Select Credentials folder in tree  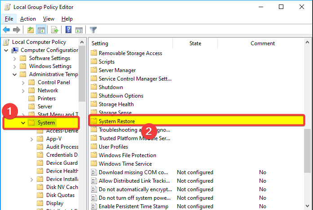[x=62, y=155]
